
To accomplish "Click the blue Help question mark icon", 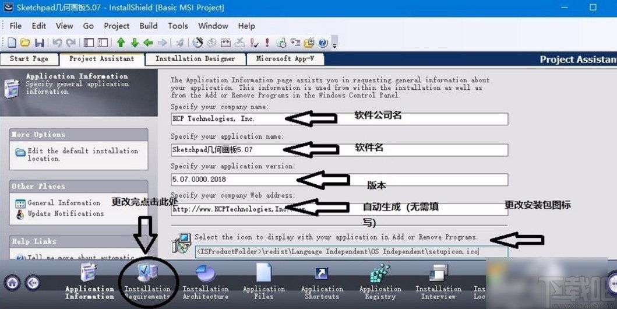I will (x=323, y=43).
